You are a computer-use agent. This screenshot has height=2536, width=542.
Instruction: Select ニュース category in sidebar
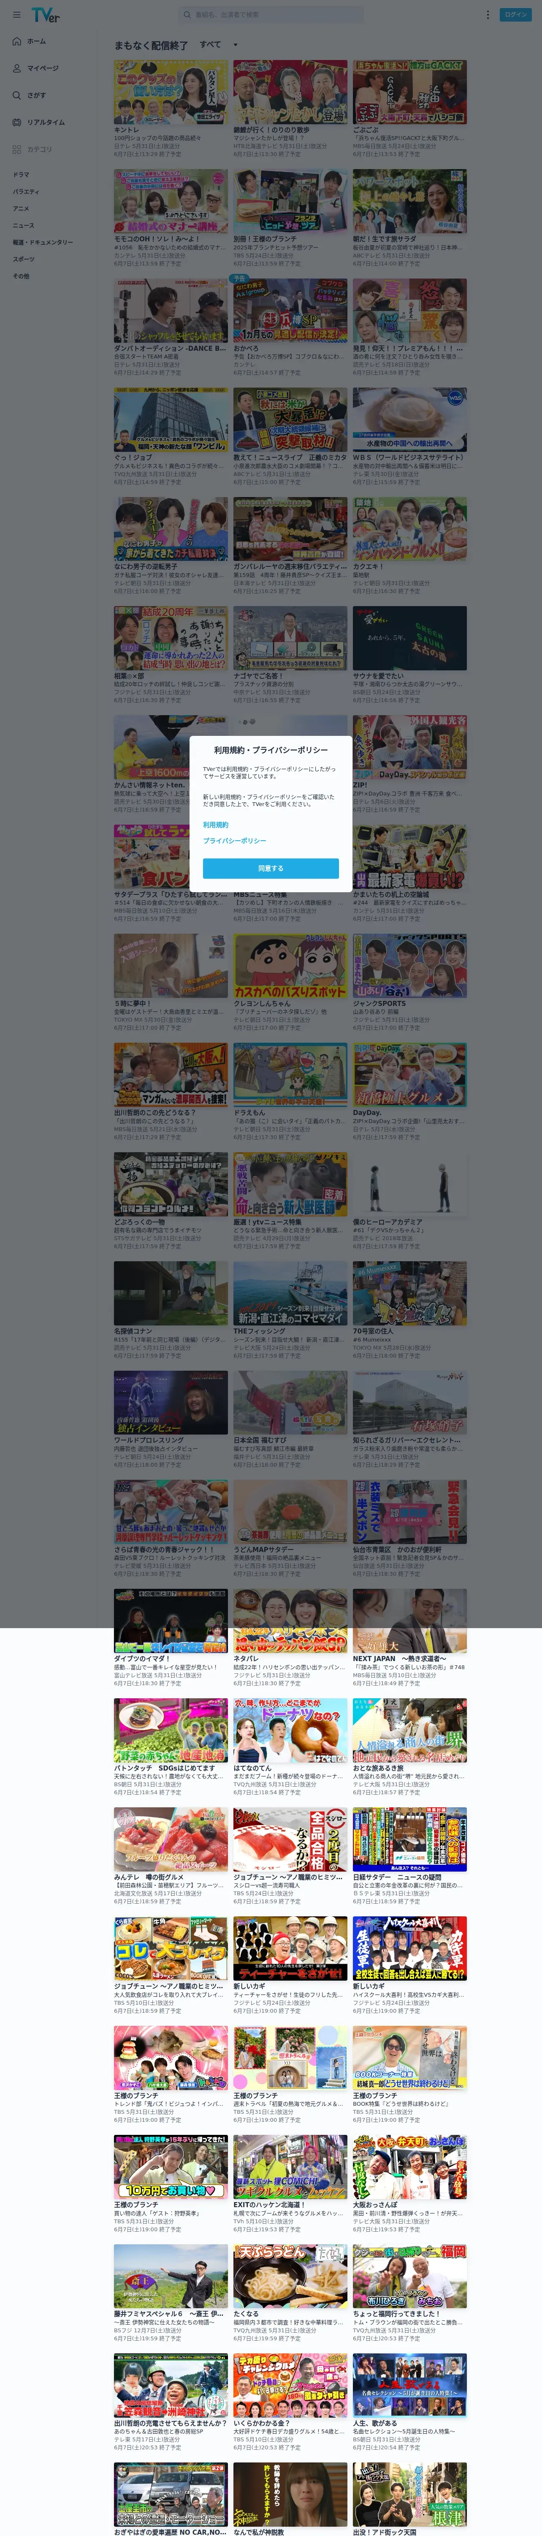tap(23, 225)
